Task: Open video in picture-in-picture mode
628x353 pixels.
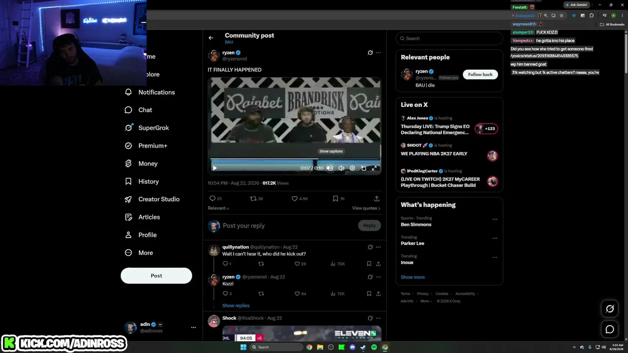Action: tap(364, 168)
